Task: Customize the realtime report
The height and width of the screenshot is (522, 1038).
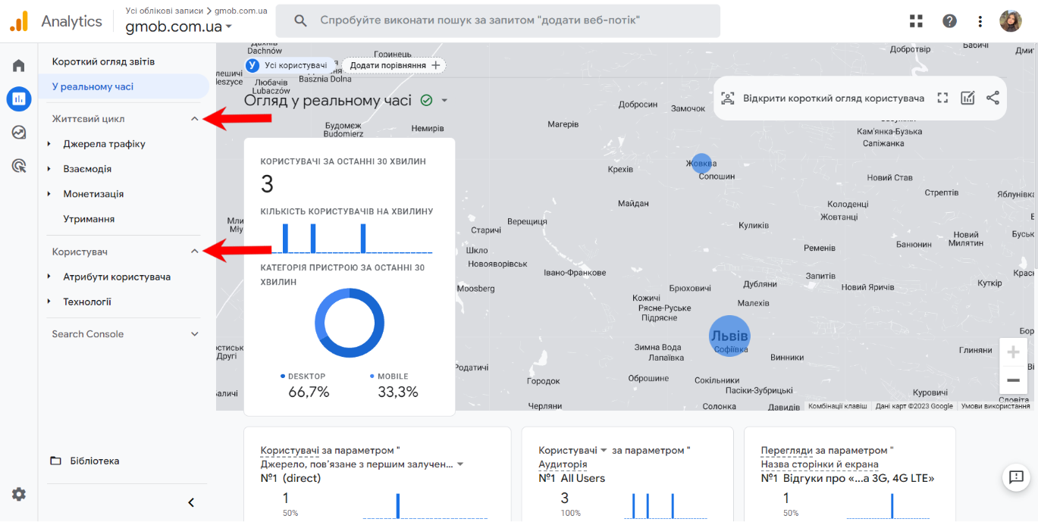Action: coord(967,98)
